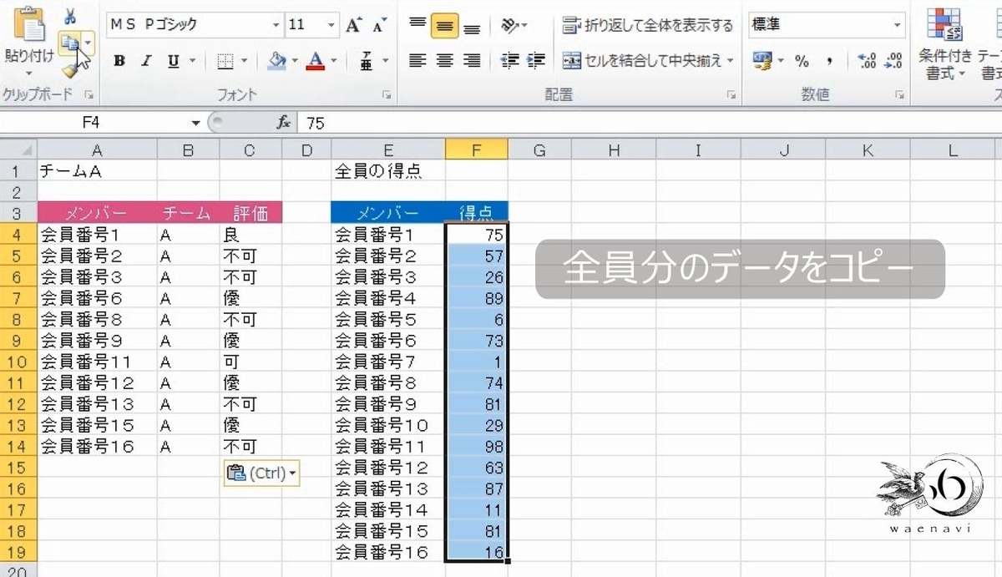Screen dimensions: 1002x577
Task: Open the Clipboard (クリップボード) group dialog launcher
Action: pos(89,95)
